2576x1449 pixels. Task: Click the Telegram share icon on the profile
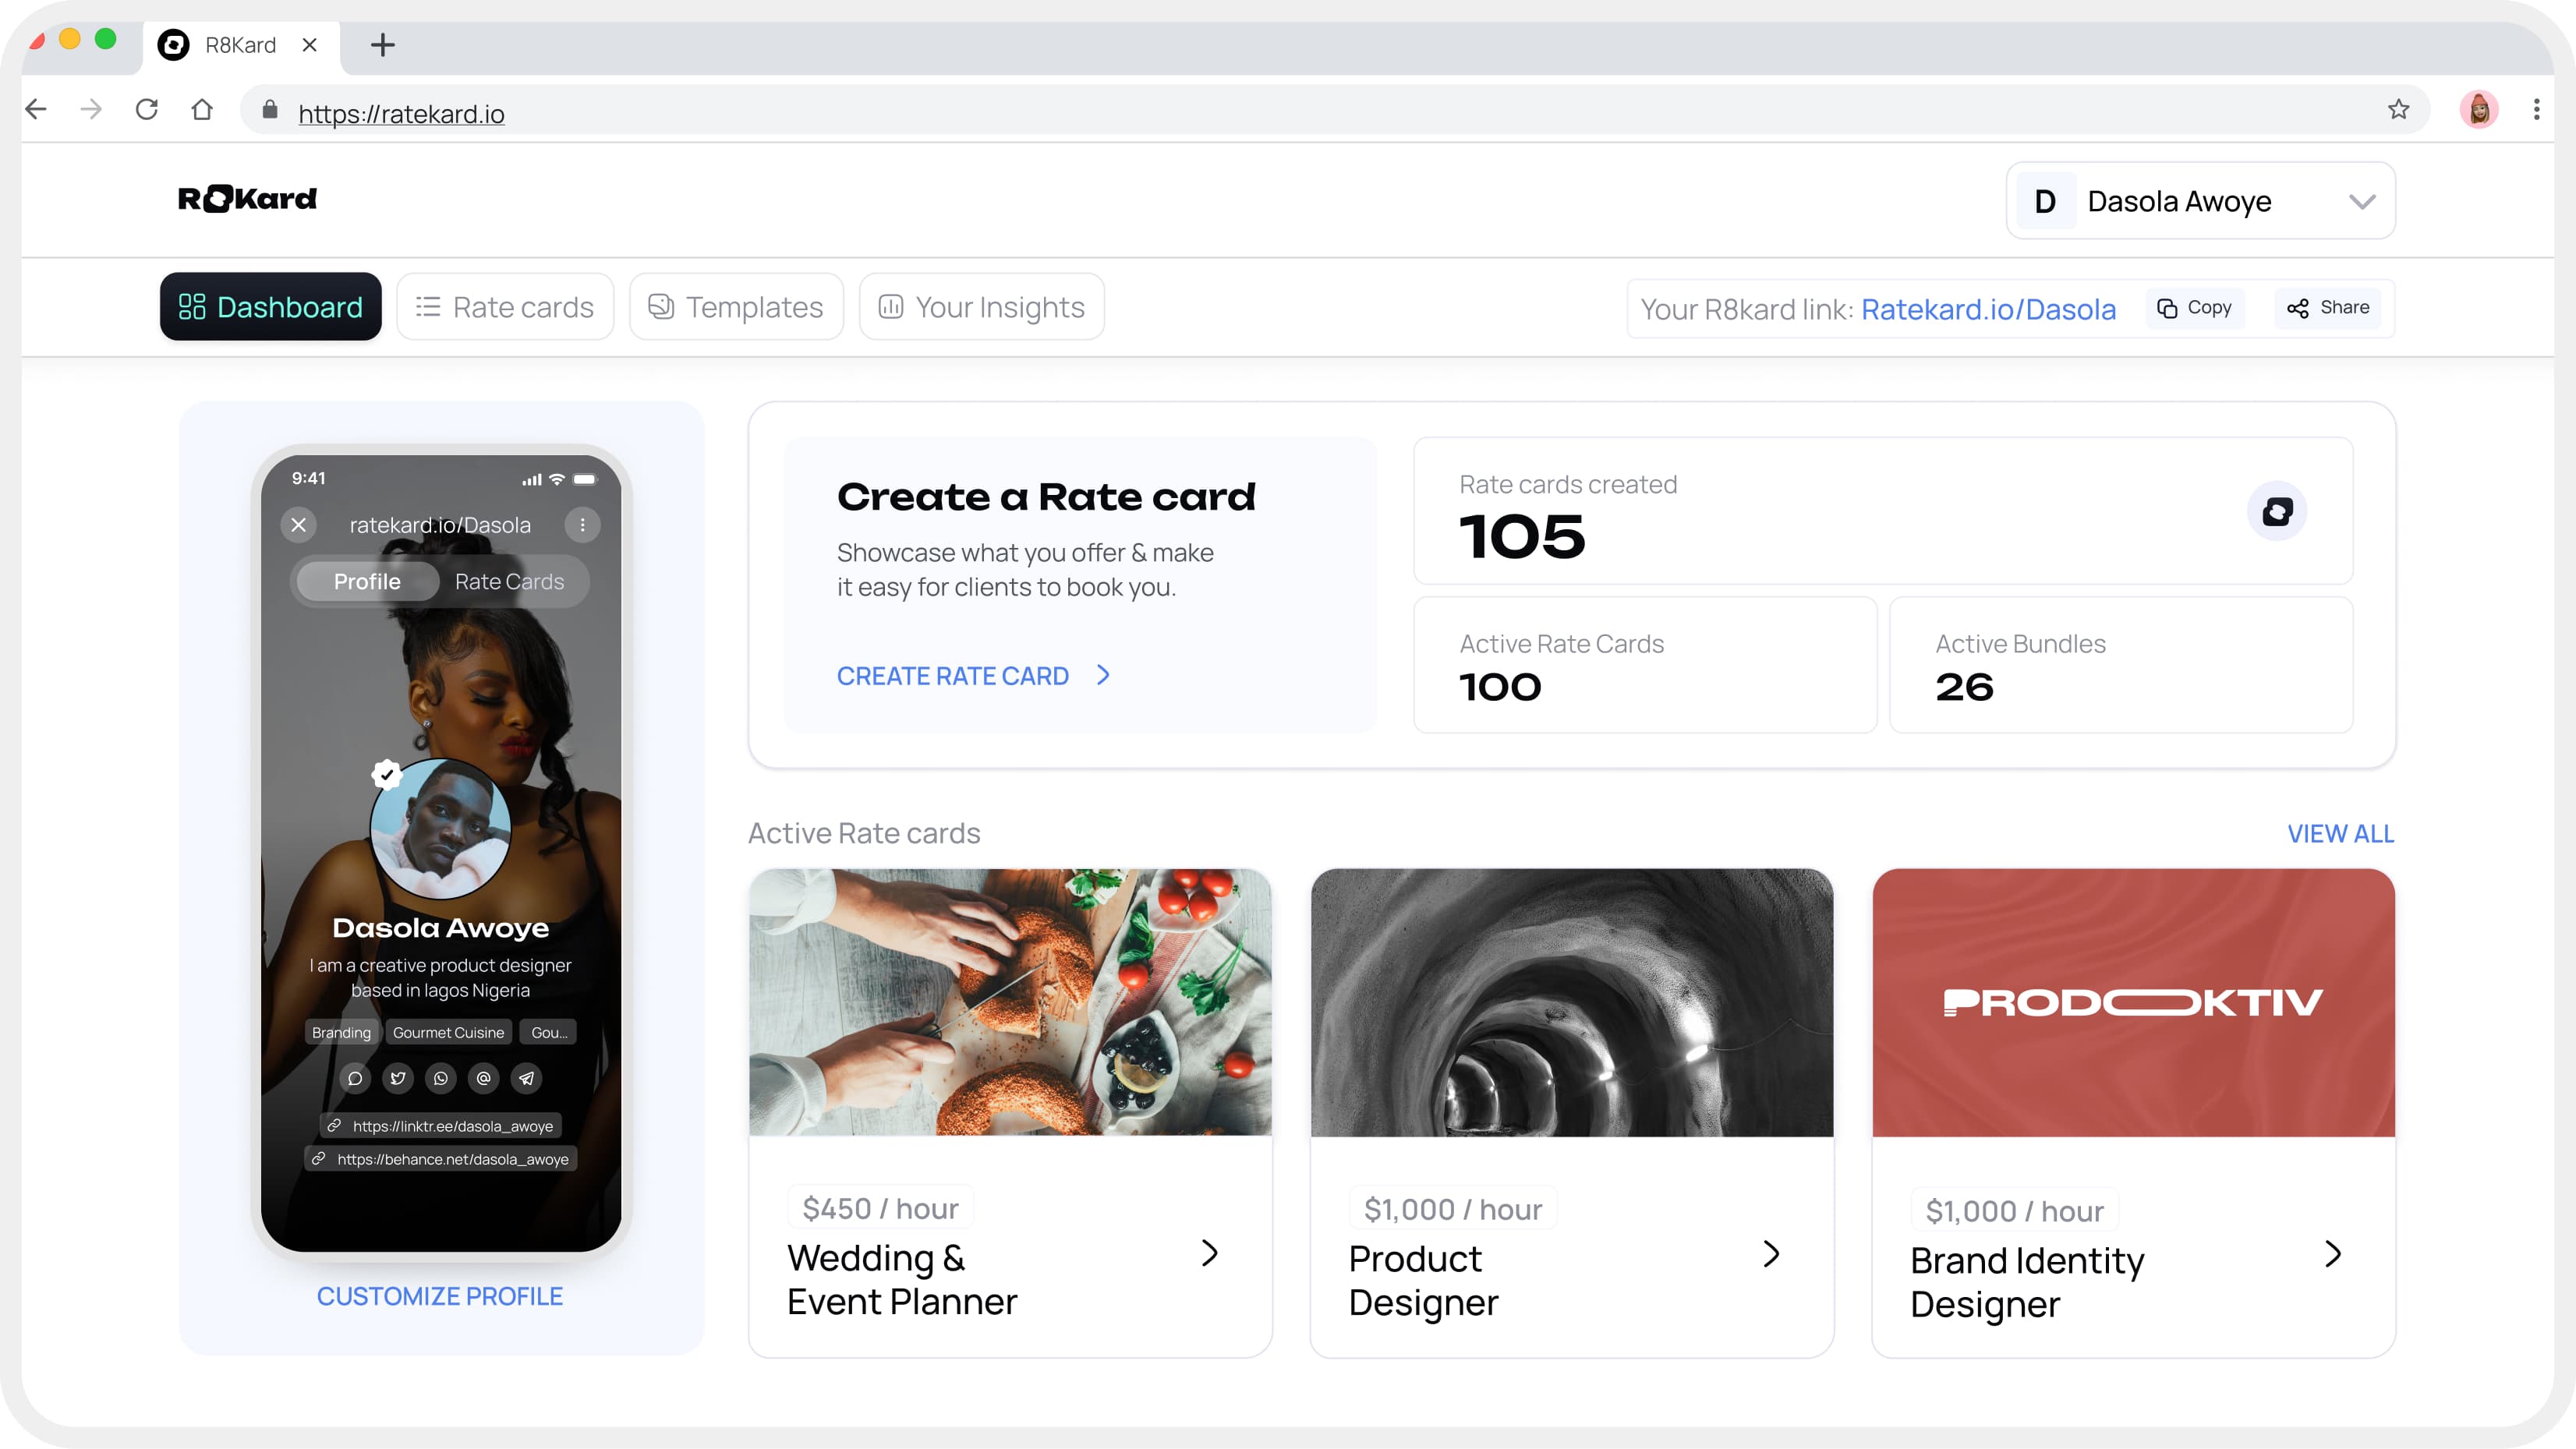526,1078
